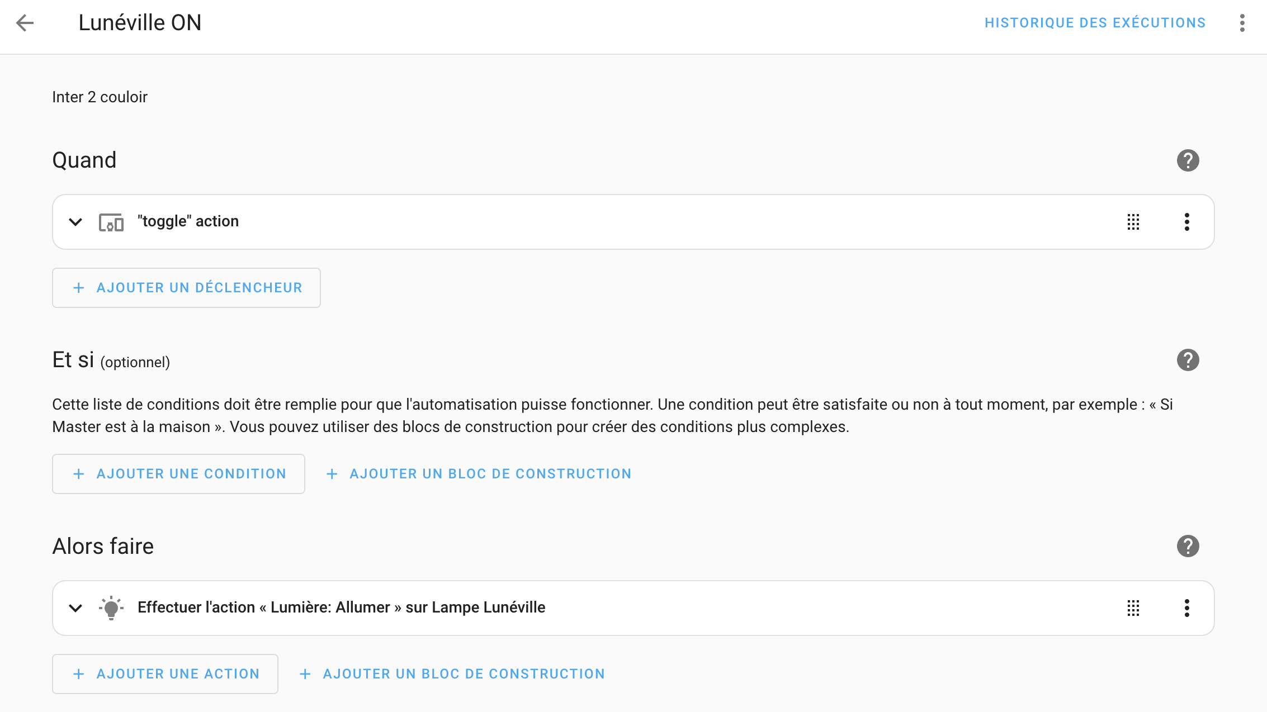The image size is (1267, 712).
Task: Select the "toggle" action trigger text
Action: pos(188,221)
